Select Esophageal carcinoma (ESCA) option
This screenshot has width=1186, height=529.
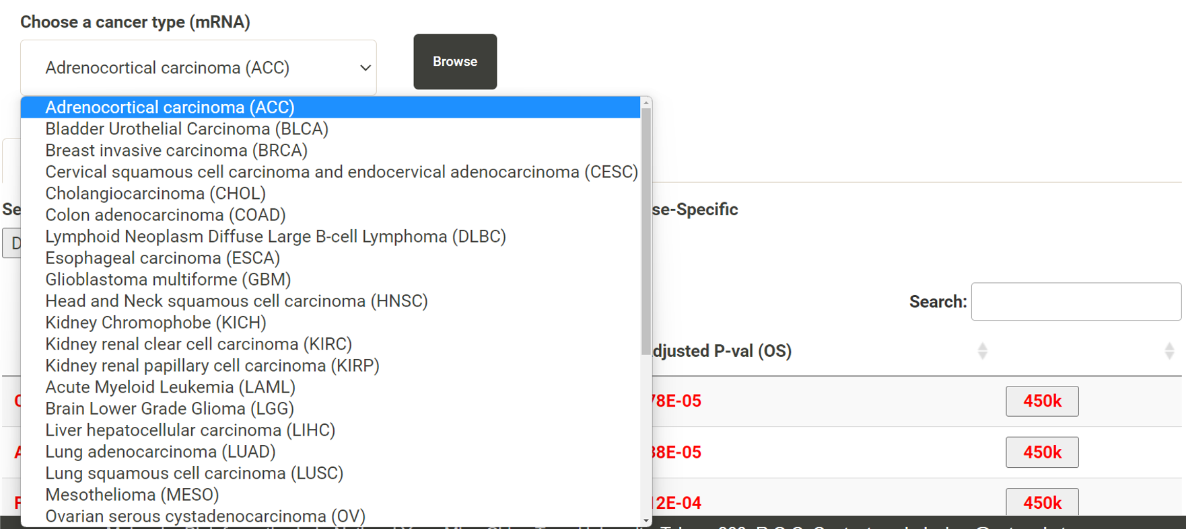click(x=162, y=258)
